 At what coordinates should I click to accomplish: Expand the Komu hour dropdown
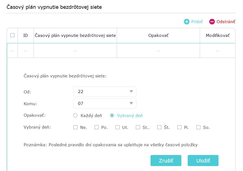click(x=105, y=104)
